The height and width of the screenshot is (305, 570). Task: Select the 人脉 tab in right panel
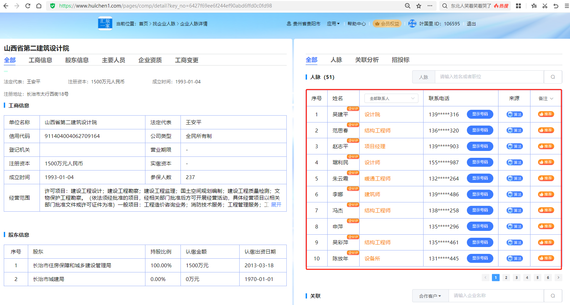(336, 60)
